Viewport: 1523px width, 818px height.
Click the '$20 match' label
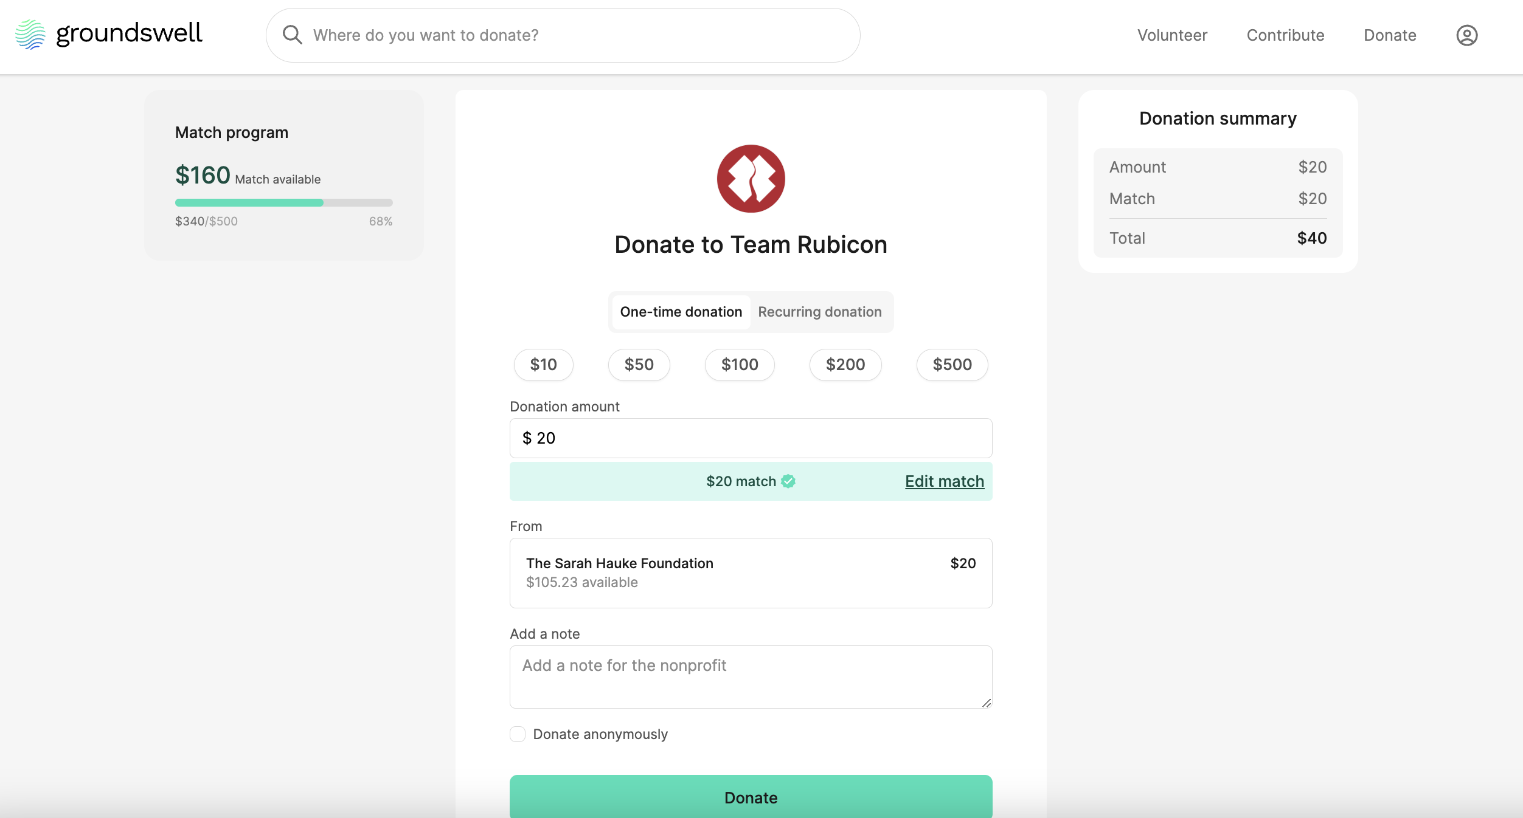pos(741,481)
